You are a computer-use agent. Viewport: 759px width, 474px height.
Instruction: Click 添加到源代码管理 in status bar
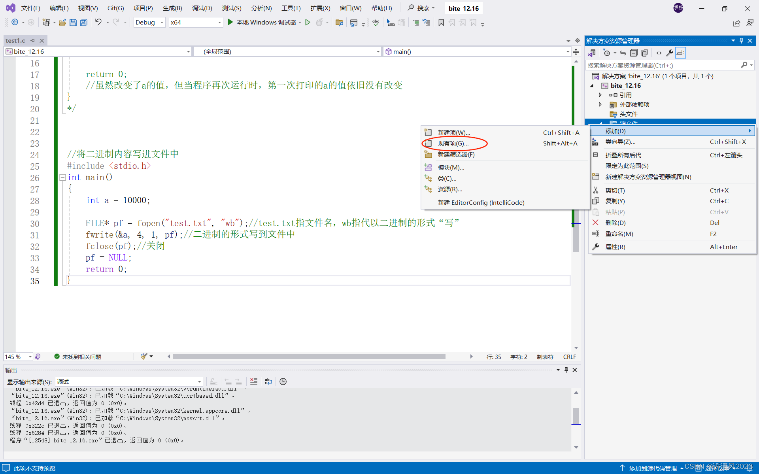pyautogui.click(x=653, y=468)
